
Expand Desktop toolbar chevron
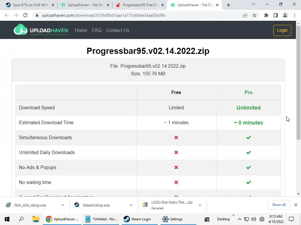(x=234, y=215)
